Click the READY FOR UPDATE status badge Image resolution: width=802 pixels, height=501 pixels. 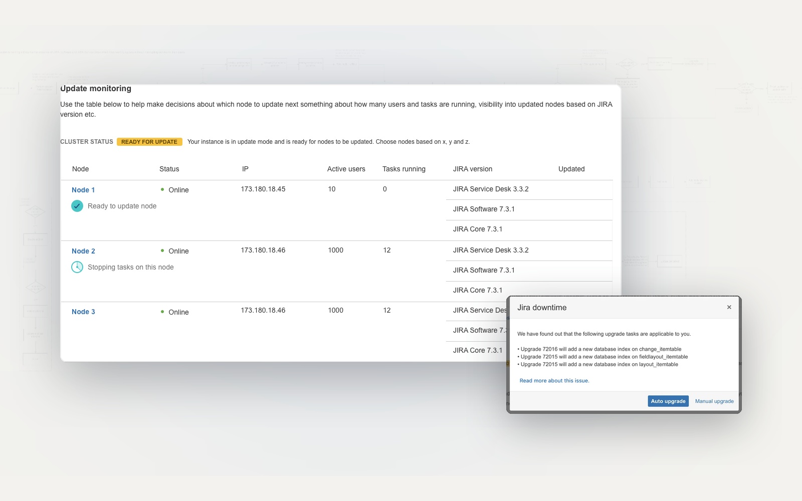click(149, 142)
